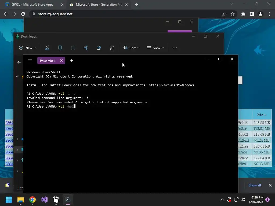The width and height of the screenshot is (275, 206).
Task: Open the Chrome three-dot menu
Action: [x=269, y=14]
